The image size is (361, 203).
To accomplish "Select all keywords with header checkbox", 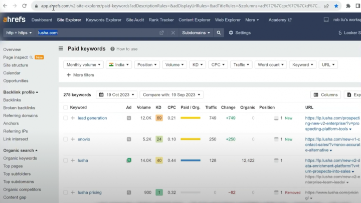I will [x=66, y=107].
